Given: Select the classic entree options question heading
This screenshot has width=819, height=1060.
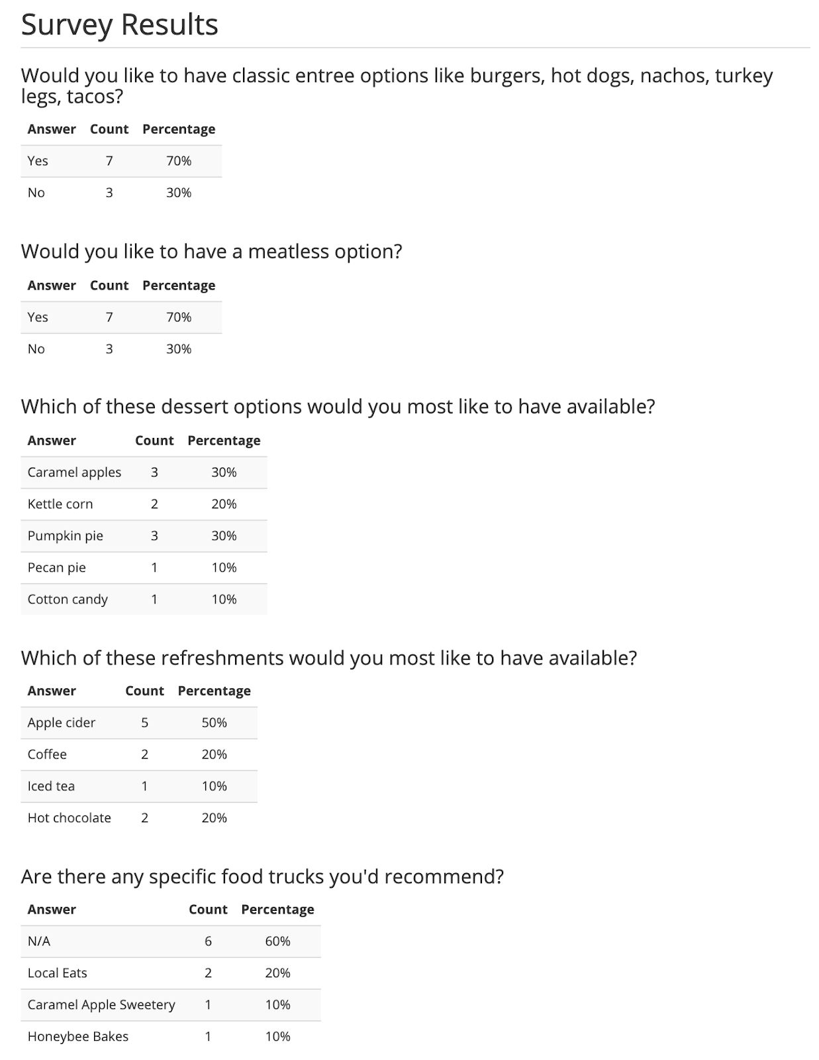Looking at the screenshot, I should 397,86.
